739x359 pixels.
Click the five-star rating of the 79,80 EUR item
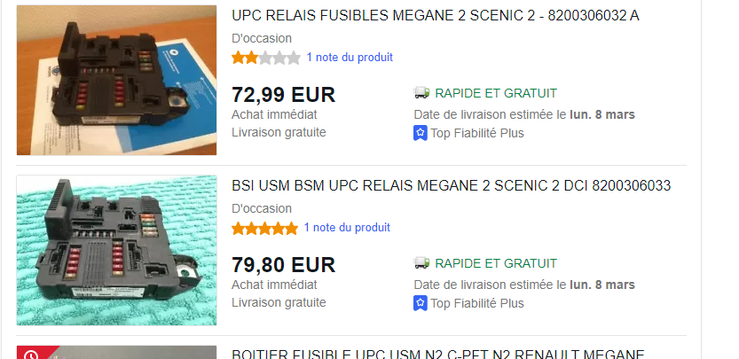[x=265, y=229]
